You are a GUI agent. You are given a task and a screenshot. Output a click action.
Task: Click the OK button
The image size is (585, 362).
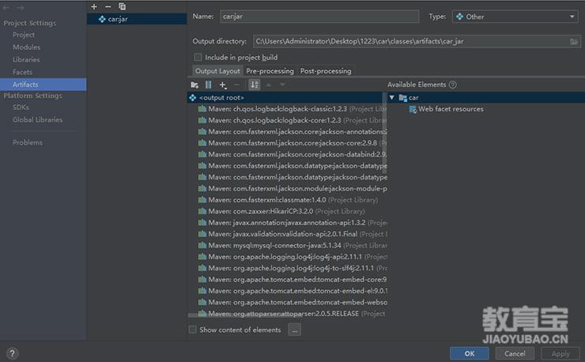point(470,353)
